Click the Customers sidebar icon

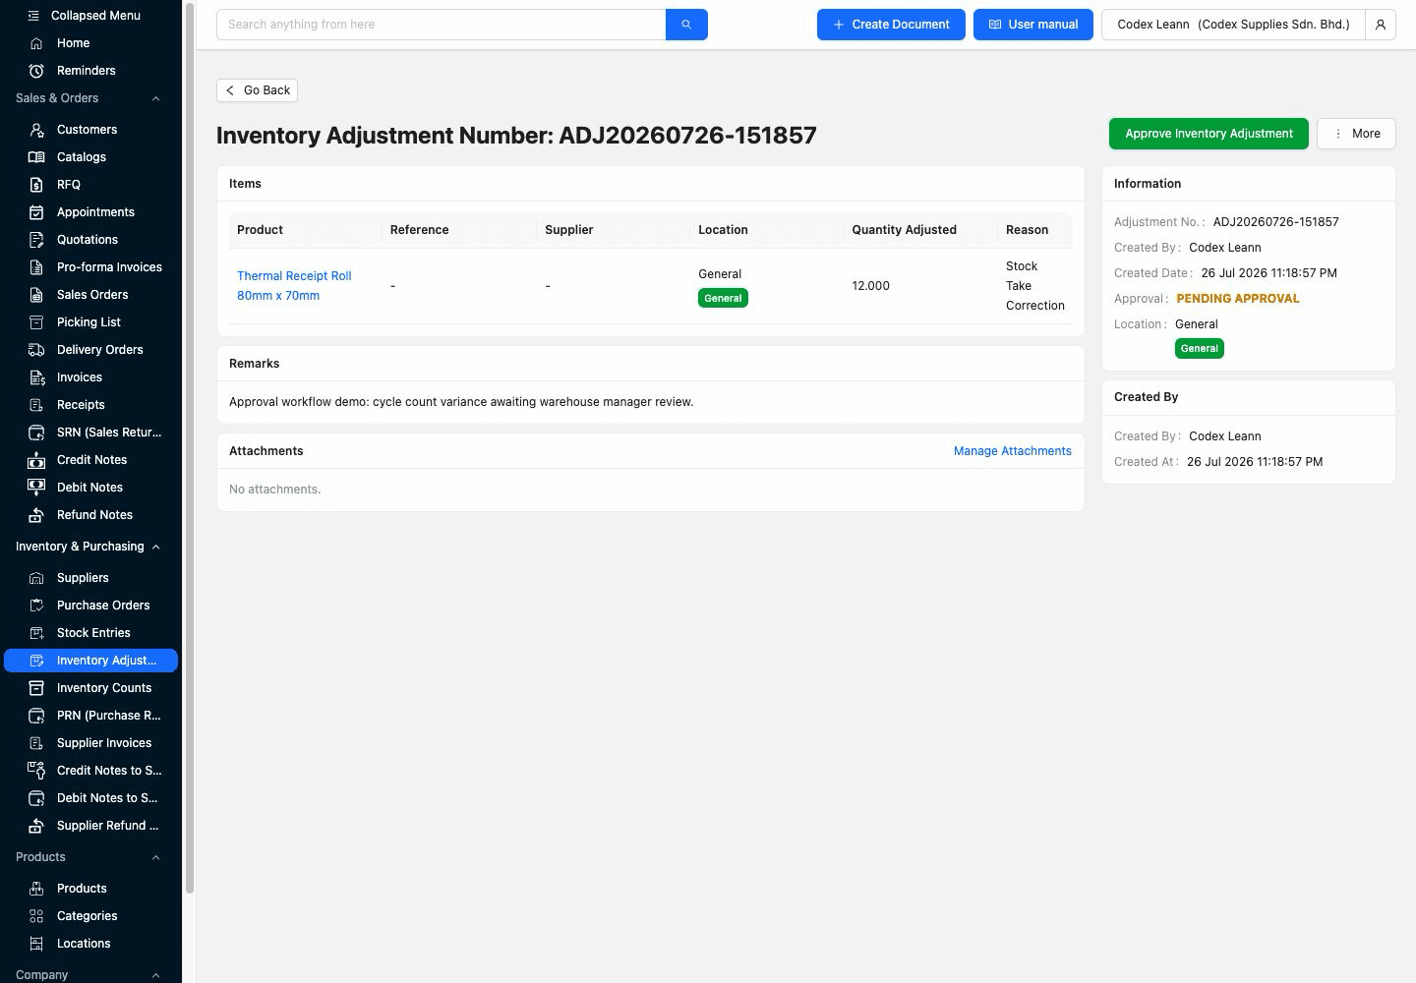coord(36,130)
